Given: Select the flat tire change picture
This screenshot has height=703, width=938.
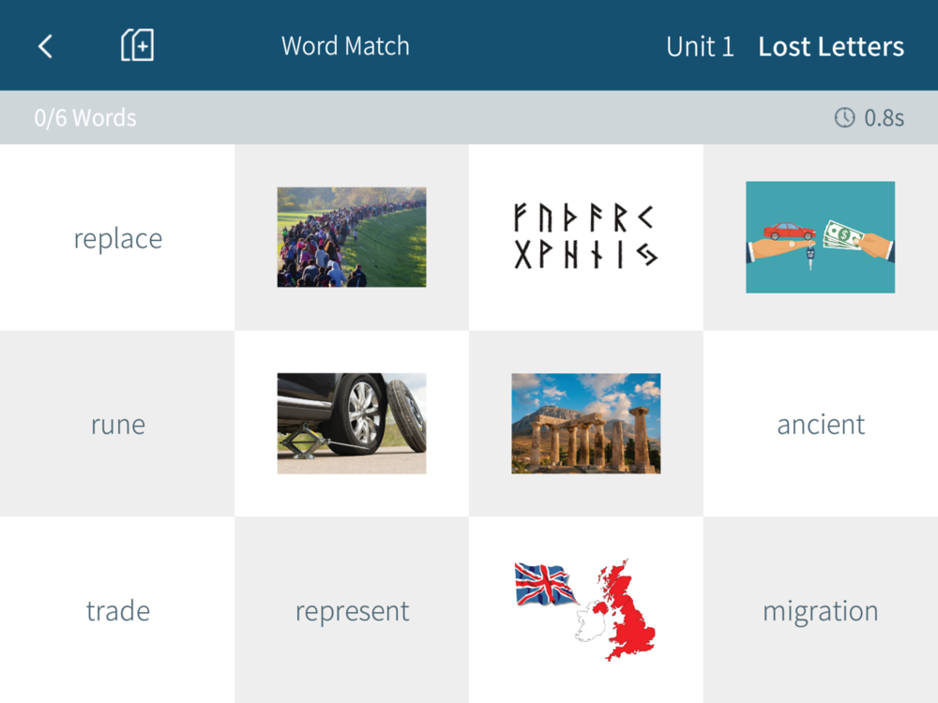Looking at the screenshot, I should point(352,424).
